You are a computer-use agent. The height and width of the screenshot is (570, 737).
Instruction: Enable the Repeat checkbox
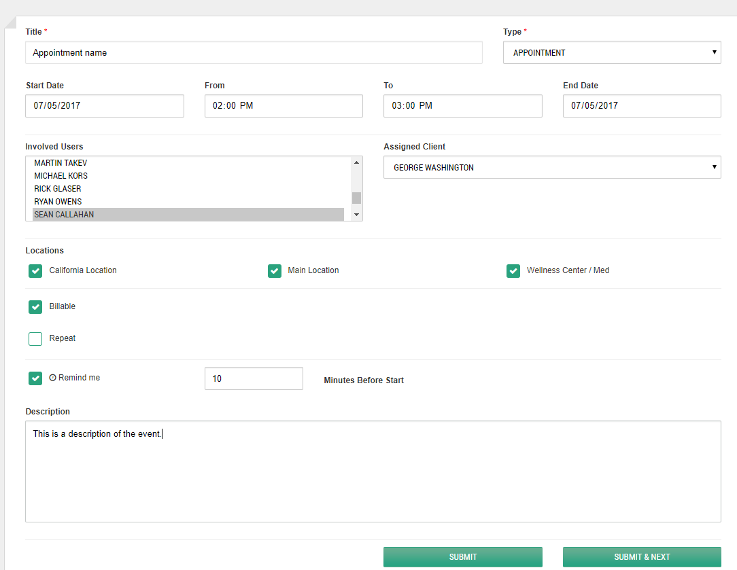tap(35, 338)
